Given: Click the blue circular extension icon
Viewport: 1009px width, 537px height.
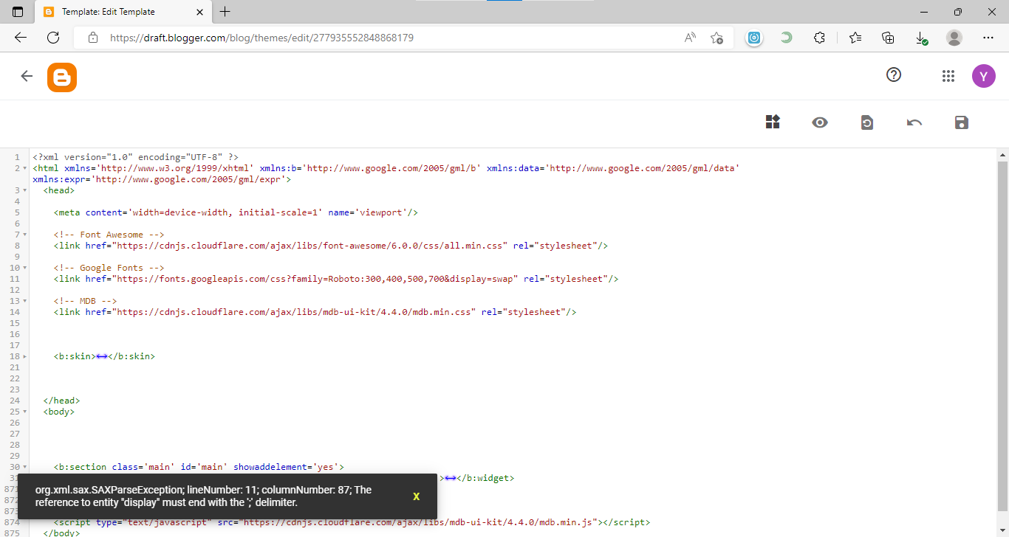Looking at the screenshot, I should (x=753, y=38).
